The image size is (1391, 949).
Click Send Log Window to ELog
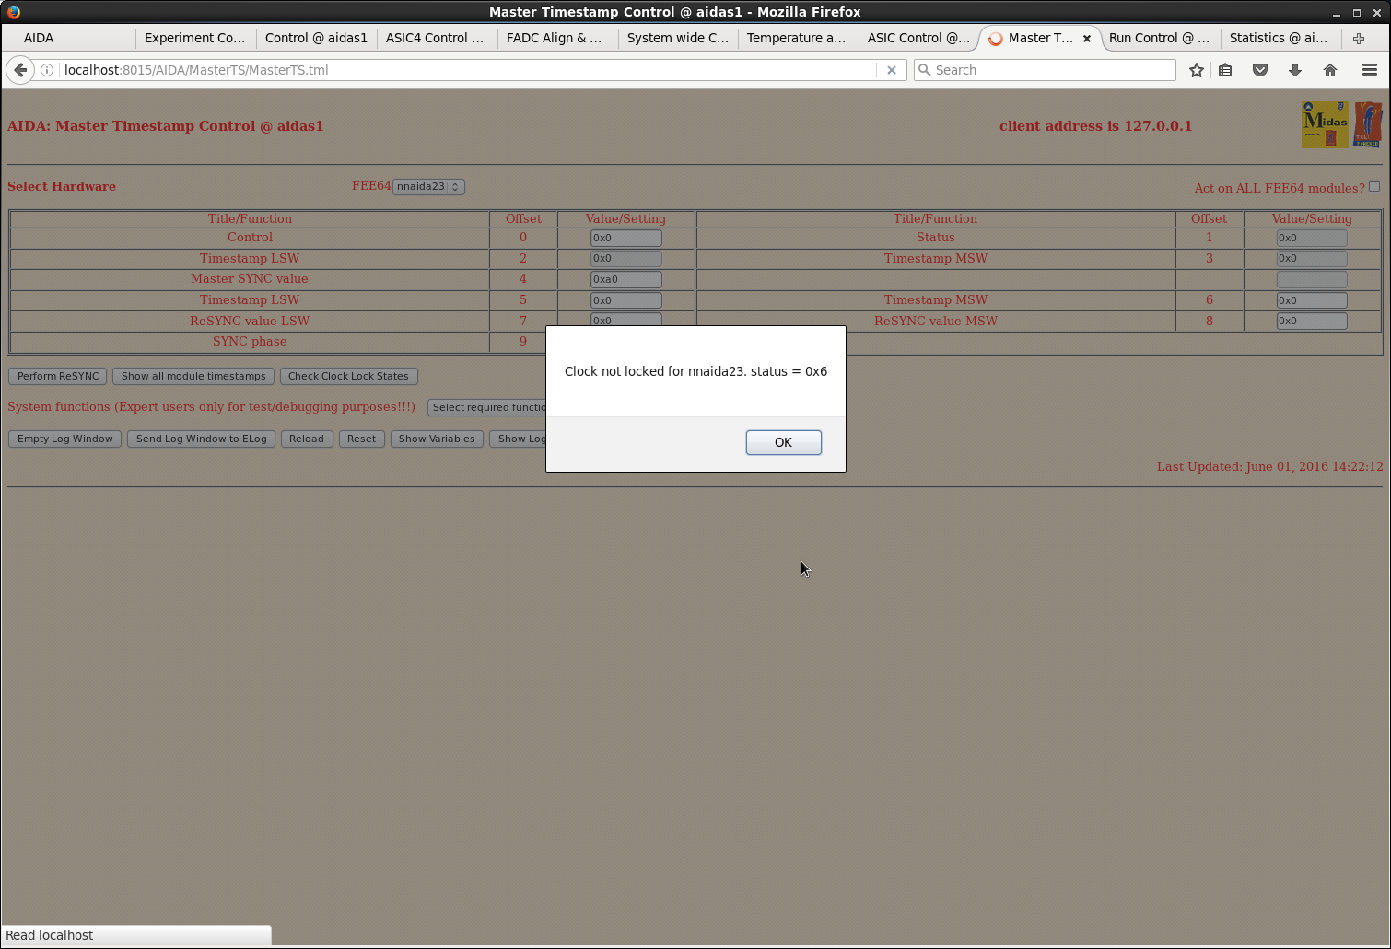tap(202, 439)
